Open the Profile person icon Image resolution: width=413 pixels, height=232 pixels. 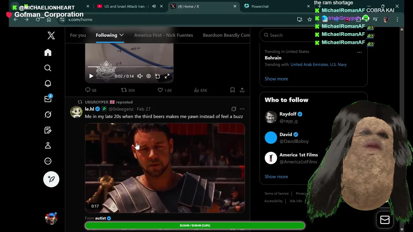pyautogui.click(x=48, y=145)
